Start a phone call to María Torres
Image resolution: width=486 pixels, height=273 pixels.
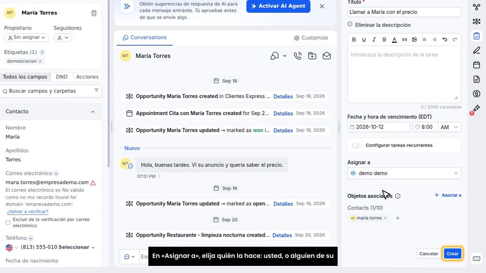297,56
